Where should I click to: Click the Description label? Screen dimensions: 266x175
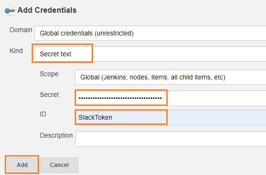tap(56, 135)
